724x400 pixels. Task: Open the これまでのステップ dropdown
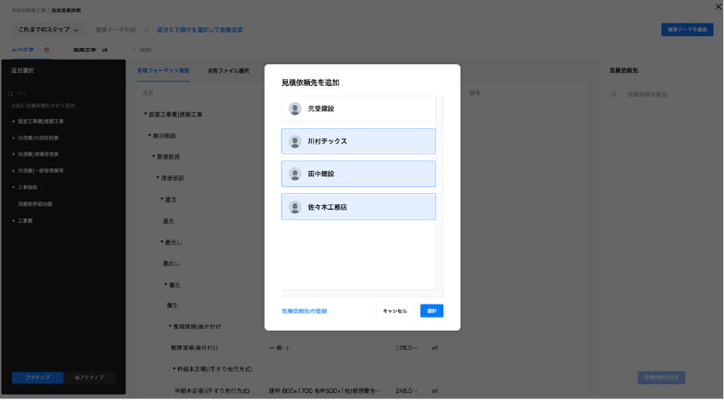[51, 30]
